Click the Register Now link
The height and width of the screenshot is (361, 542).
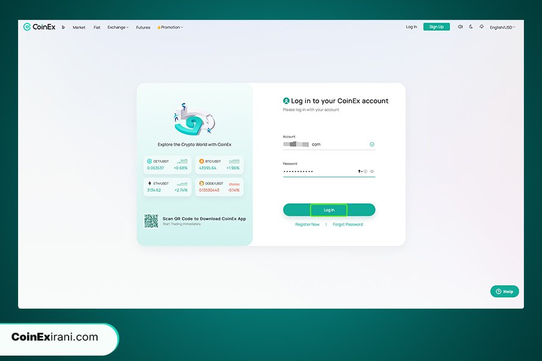click(307, 224)
